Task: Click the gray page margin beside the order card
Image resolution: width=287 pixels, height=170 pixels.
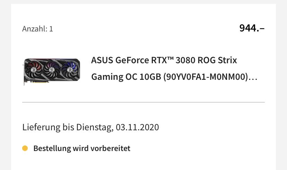Action: click(5, 86)
